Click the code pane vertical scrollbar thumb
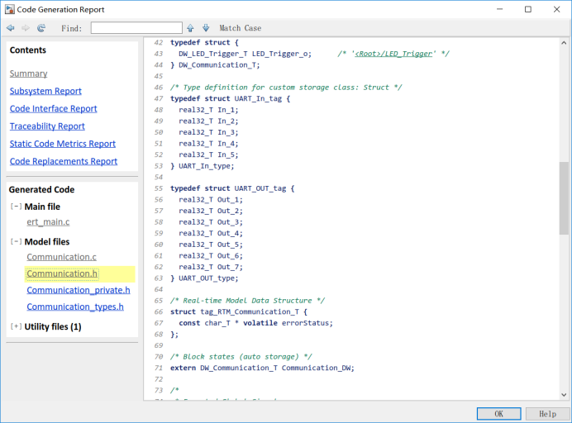 click(564, 198)
